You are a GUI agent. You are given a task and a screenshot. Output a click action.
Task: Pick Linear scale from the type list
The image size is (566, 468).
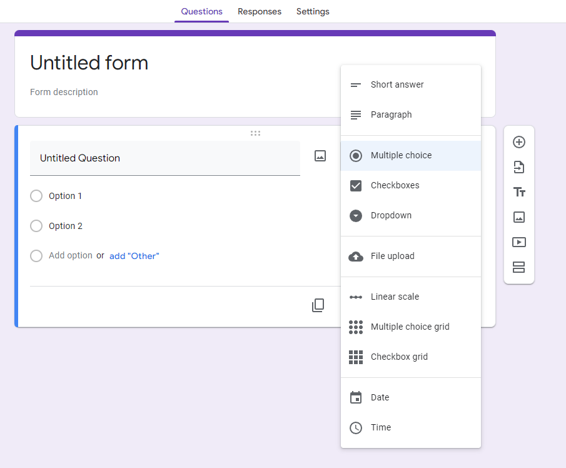395,297
